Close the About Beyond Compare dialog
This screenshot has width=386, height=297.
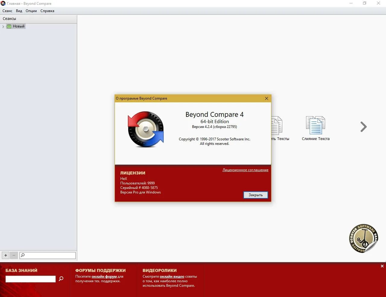(x=267, y=98)
